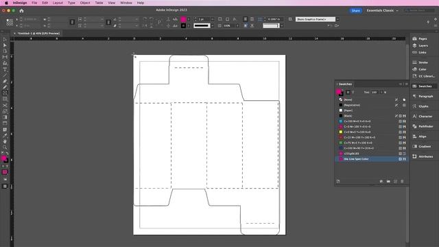Image resolution: width=439 pixels, height=247 pixels.
Task: Select the Selection tool arrow
Action: click(5, 40)
